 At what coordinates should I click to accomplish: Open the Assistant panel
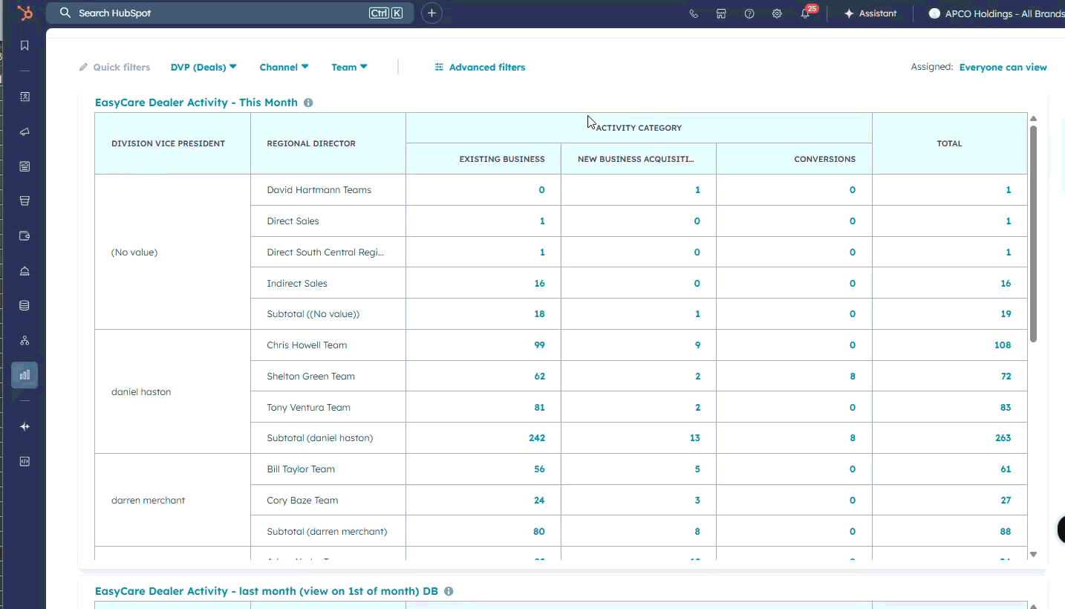pos(870,13)
